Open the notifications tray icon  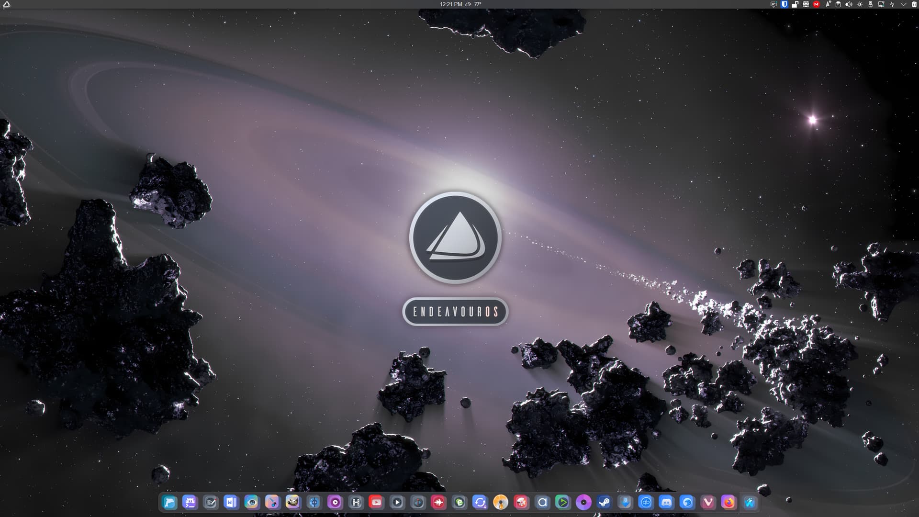773,4
